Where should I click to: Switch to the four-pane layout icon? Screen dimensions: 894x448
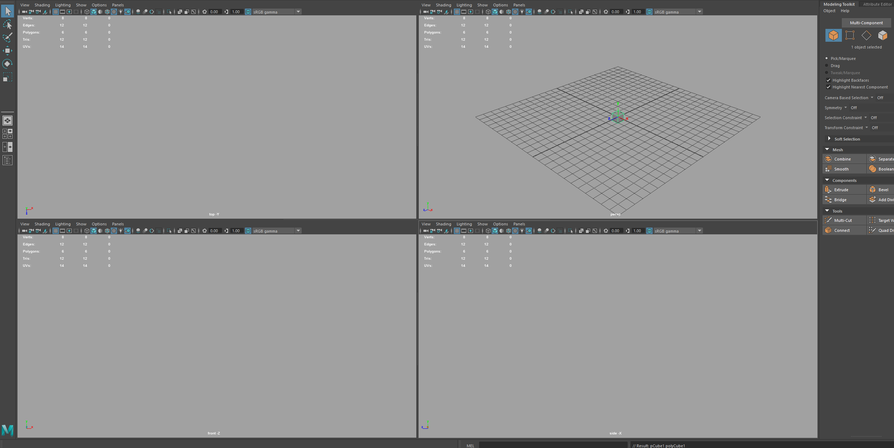tap(7, 134)
